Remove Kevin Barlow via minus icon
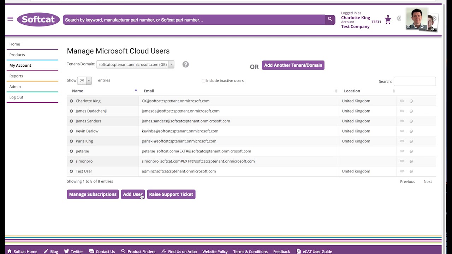Viewport: 452px width, 254px height. pyautogui.click(x=411, y=131)
